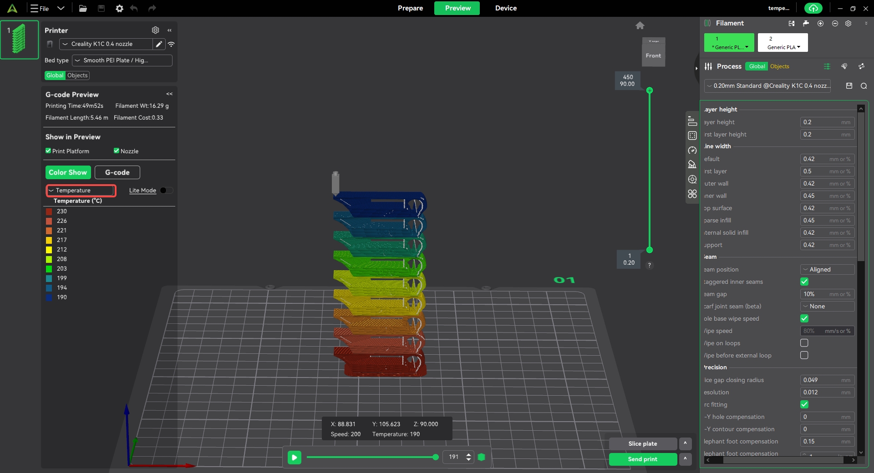Search process settings with magnifier icon

(x=864, y=86)
